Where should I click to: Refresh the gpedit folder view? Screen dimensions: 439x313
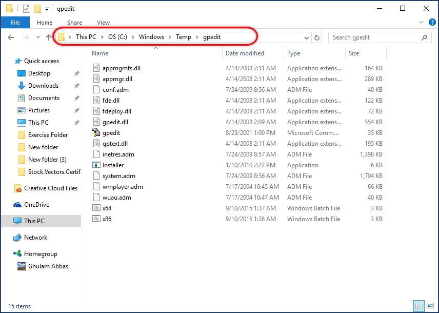coord(316,37)
